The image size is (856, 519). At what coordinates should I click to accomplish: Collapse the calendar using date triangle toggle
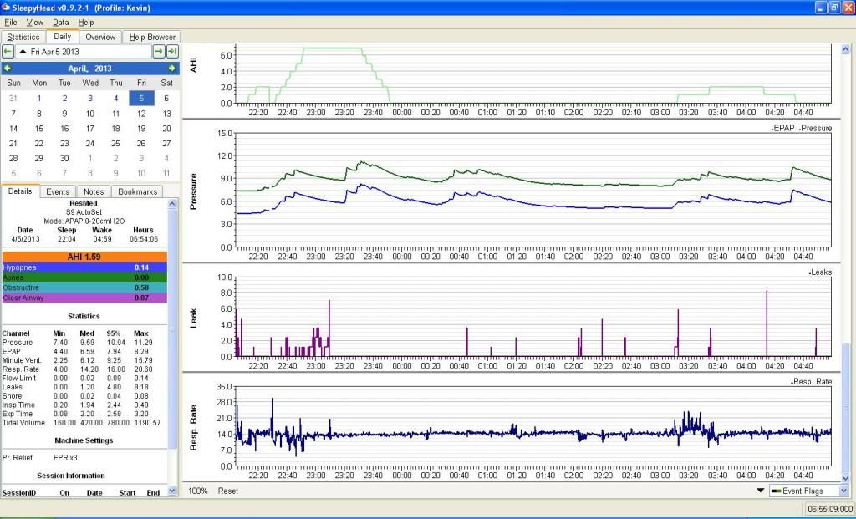click(23, 52)
